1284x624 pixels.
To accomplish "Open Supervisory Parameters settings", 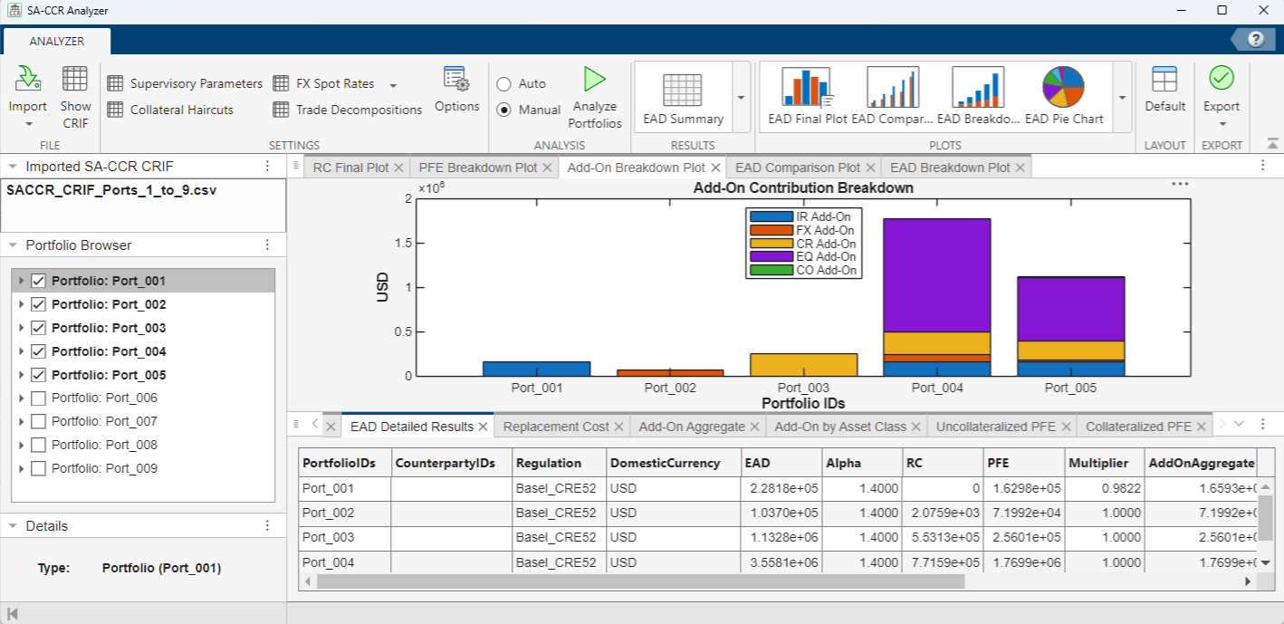I will click(184, 83).
